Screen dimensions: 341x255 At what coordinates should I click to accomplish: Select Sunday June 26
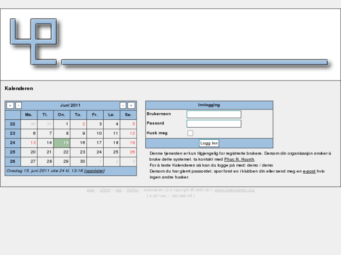[129, 152]
